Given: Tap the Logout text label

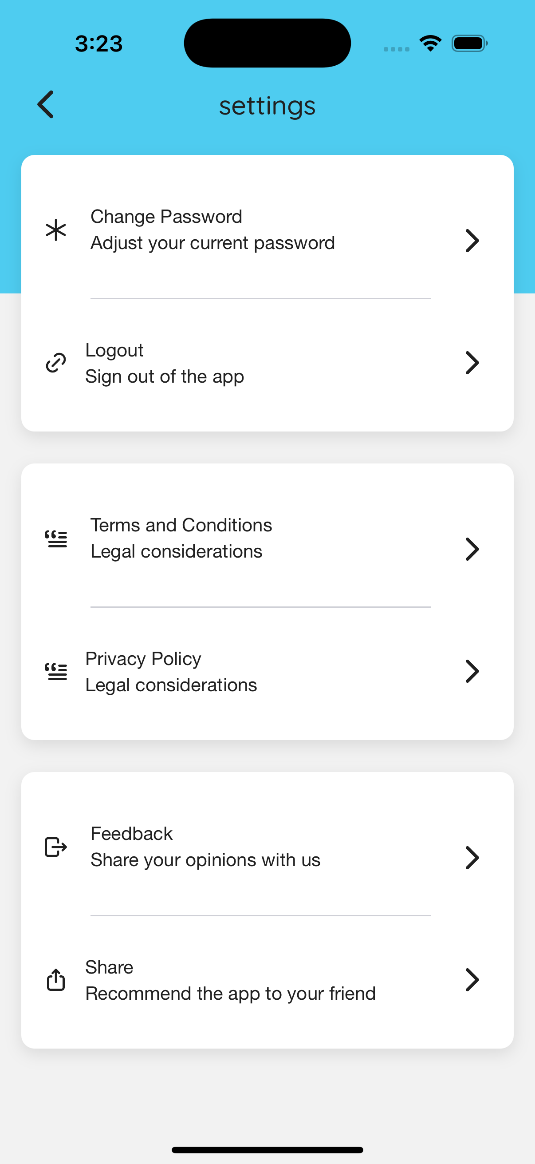Looking at the screenshot, I should (115, 351).
